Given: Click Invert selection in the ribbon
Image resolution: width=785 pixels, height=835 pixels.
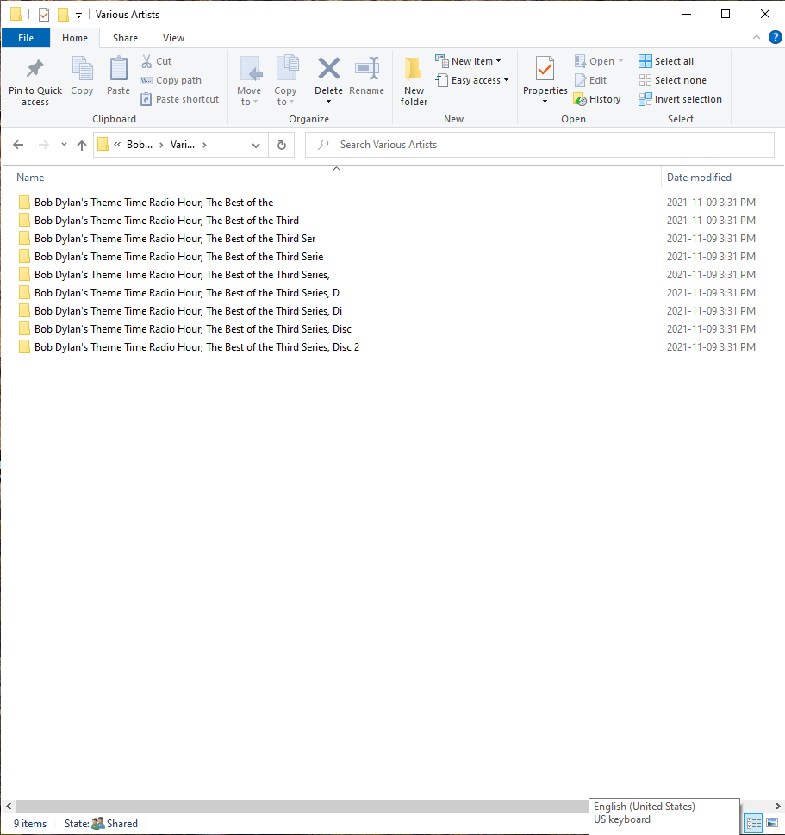Looking at the screenshot, I should 680,99.
